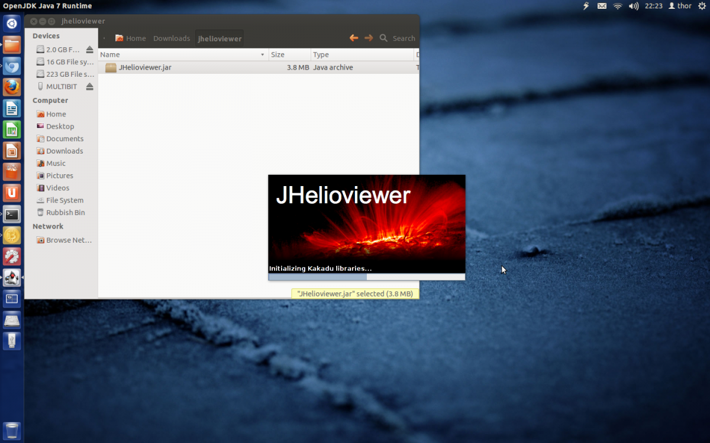
Task: Click the Search button in the file manager
Action: pyautogui.click(x=398, y=38)
